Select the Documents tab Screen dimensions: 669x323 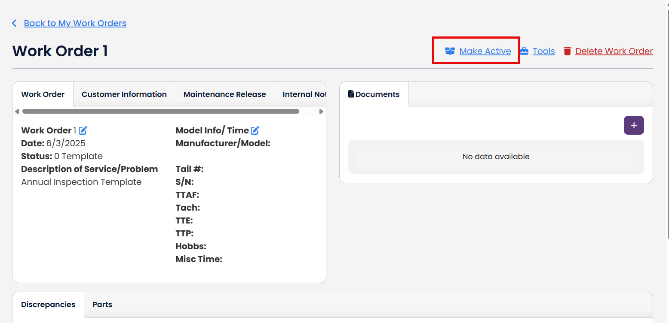coord(374,94)
